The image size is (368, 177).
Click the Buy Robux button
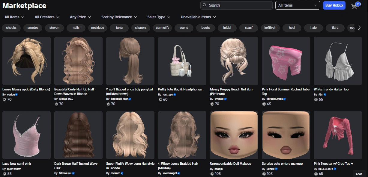[x=334, y=5]
